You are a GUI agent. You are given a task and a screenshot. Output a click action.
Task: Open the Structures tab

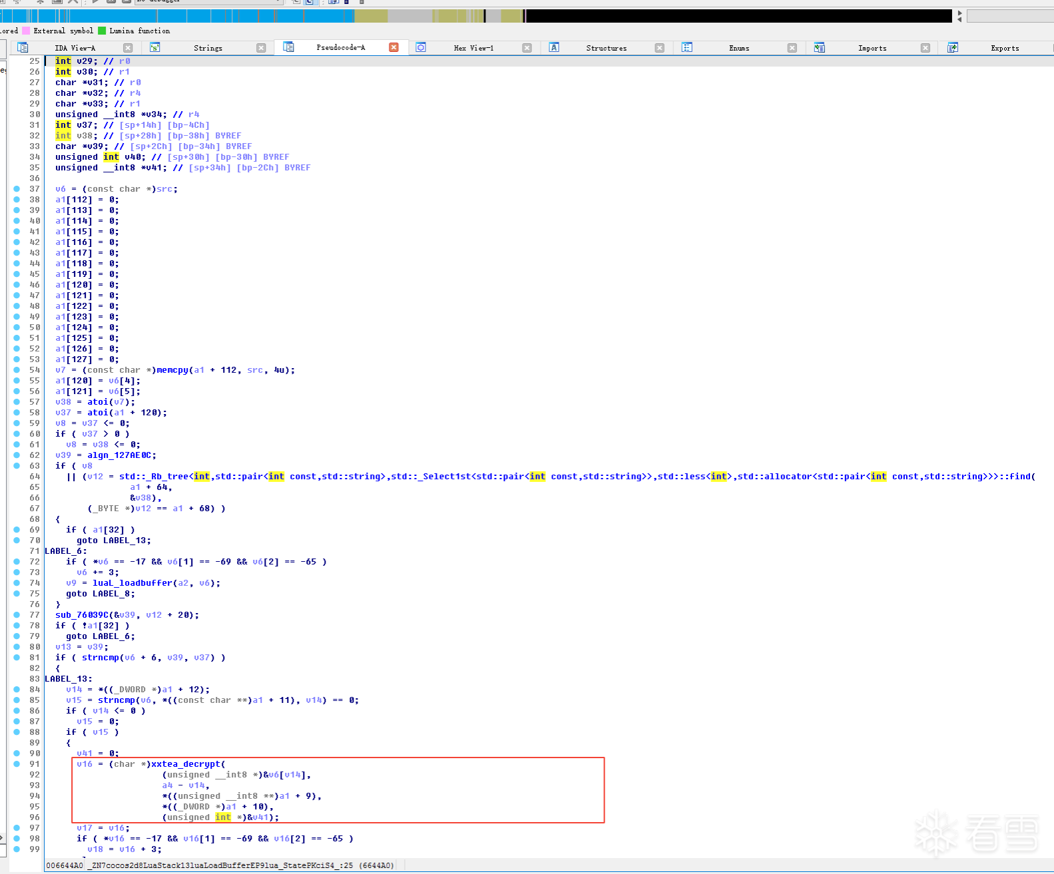pos(606,48)
